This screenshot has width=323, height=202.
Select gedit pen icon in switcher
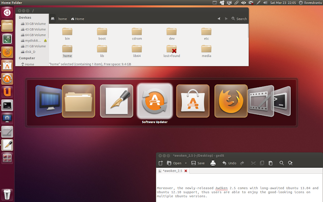tap(117, 101)
